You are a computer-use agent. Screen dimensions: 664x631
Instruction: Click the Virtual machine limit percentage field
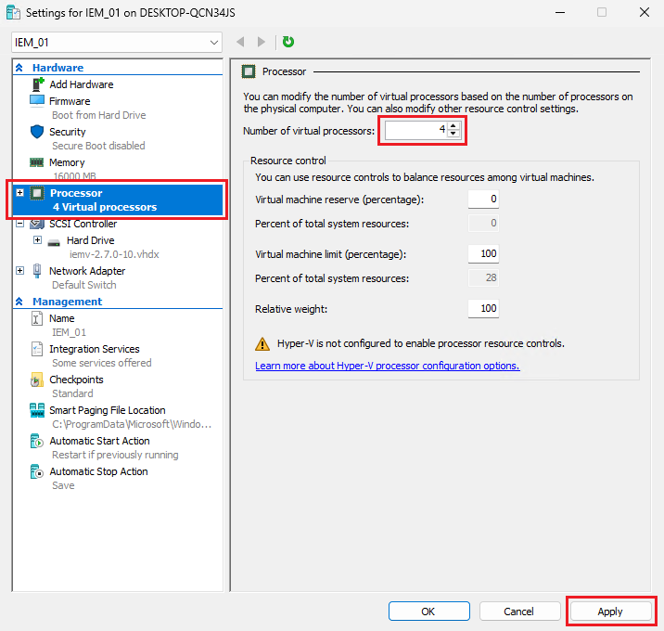(x=483, y=253)
